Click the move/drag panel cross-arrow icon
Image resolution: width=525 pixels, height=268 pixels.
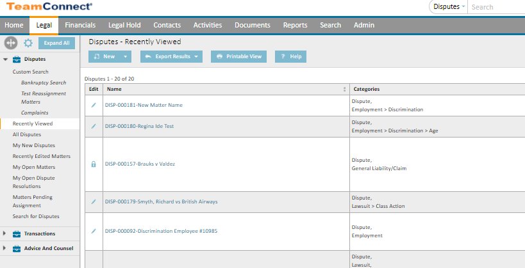coord(11,43)
